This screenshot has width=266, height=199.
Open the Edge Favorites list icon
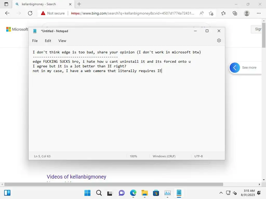223,13
